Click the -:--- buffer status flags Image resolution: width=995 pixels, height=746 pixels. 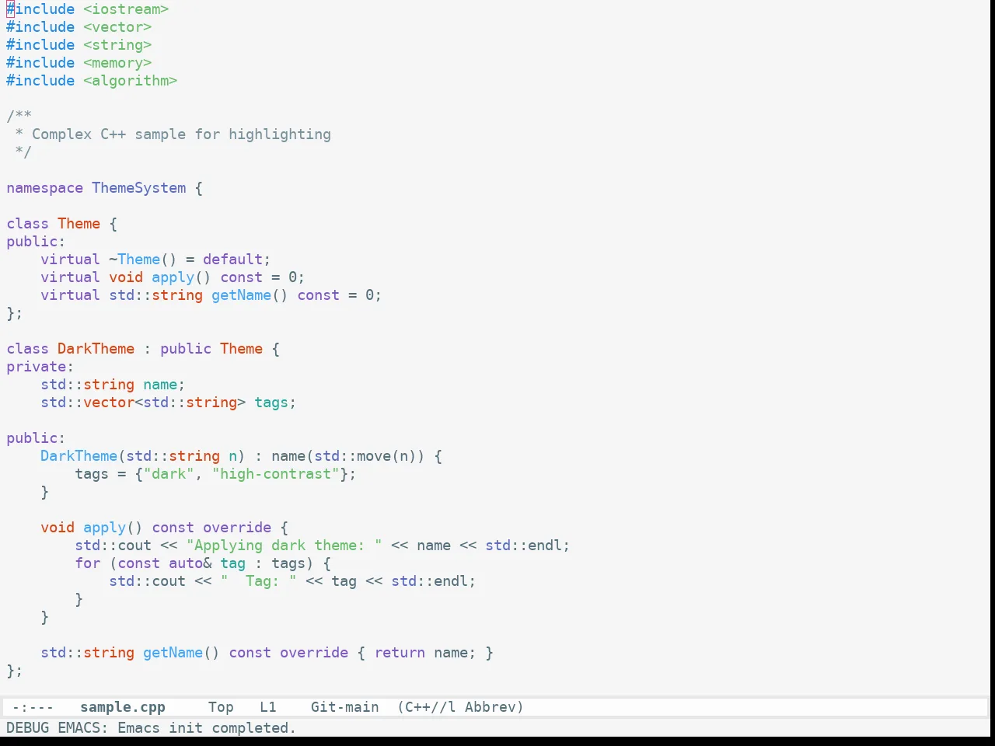pyautogui.click(x=33, y=707)
